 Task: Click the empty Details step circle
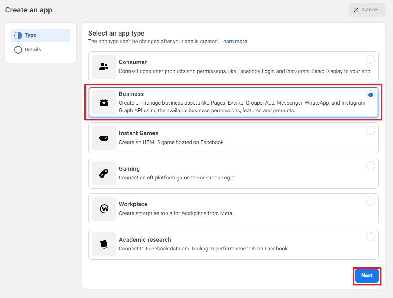tap(18, 50)
